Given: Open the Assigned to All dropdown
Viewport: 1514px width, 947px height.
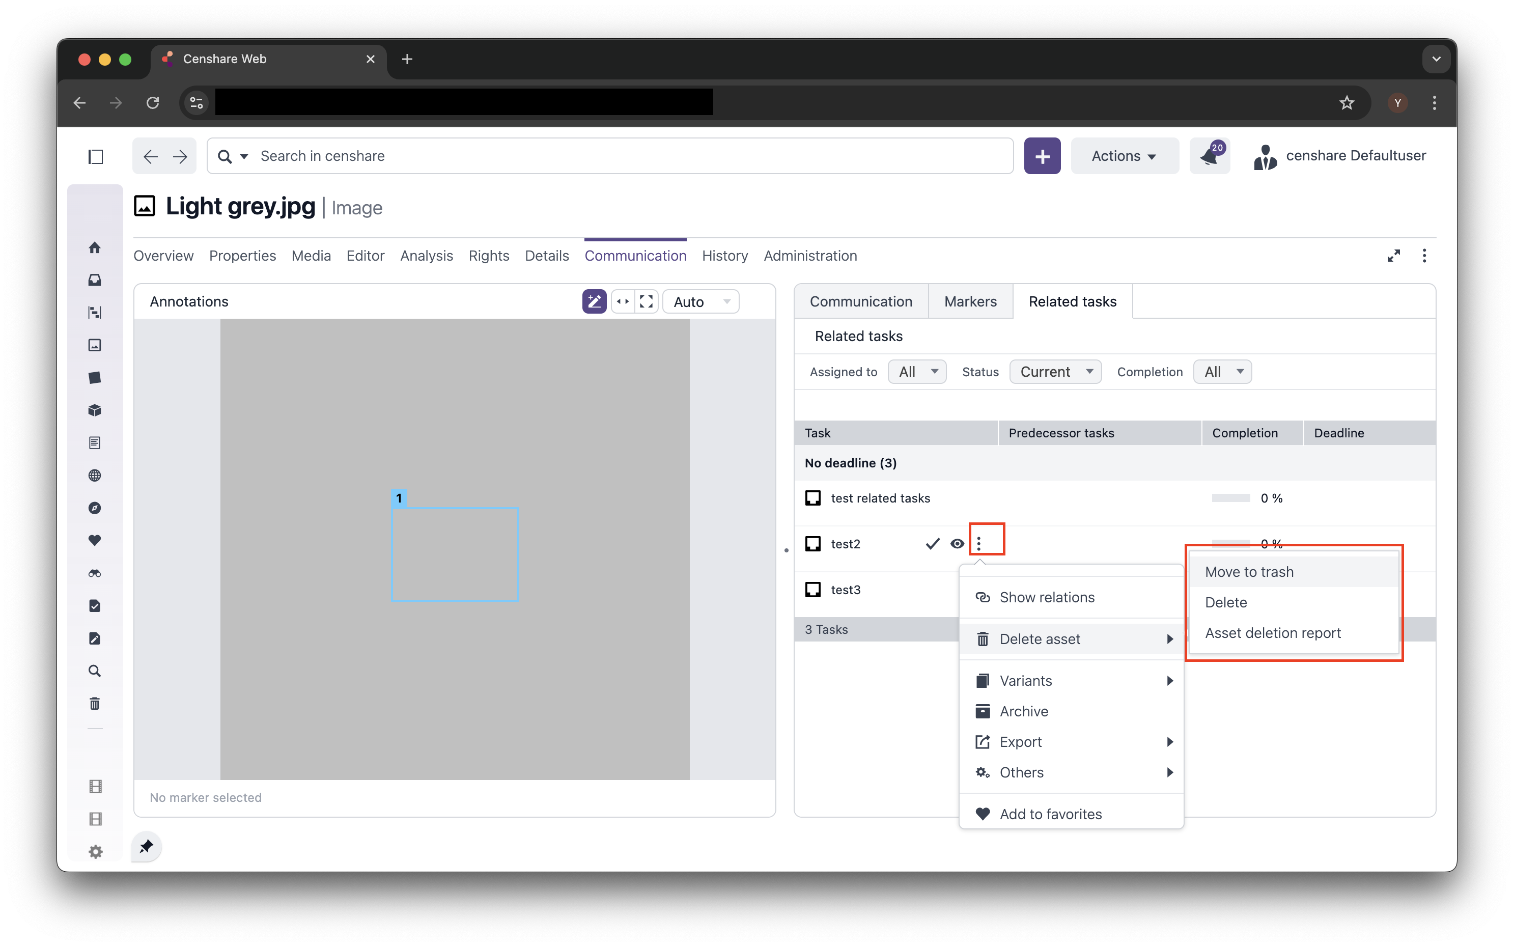Looking at the screenshot, I should 917,371.
